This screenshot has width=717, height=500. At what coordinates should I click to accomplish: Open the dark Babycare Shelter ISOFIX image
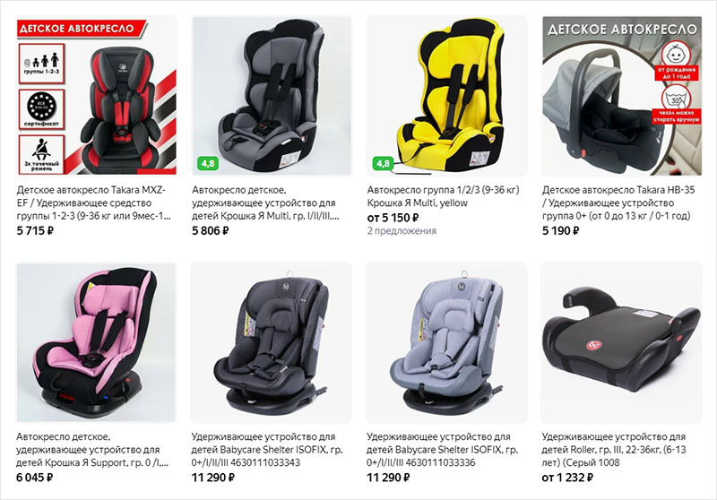tap(272, 342)
